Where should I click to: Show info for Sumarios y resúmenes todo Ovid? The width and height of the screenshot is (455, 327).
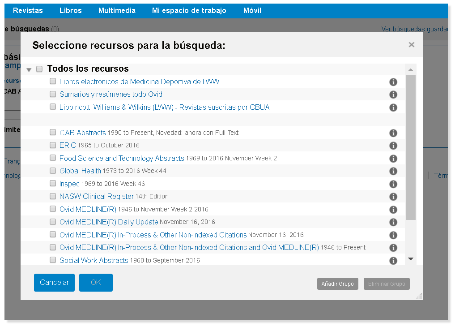393,95
